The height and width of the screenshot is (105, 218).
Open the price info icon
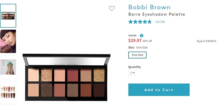pyautogui.click(x=141, y=36)
